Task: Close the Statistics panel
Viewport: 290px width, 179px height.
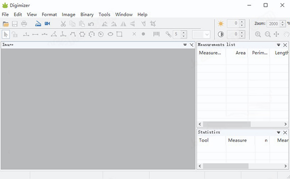Action: (x=285, y=133)
